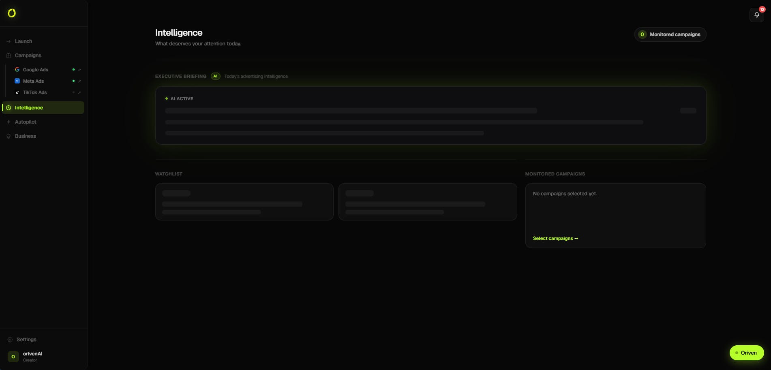The image size is (771, 370).
Task: Click the Campaigns clipboard icon
Action: (9, 56)
